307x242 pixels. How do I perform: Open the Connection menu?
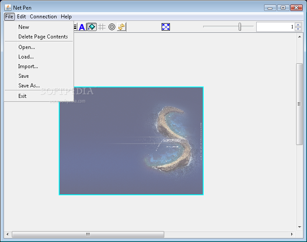pyautogui.click(x=43, y=17)
